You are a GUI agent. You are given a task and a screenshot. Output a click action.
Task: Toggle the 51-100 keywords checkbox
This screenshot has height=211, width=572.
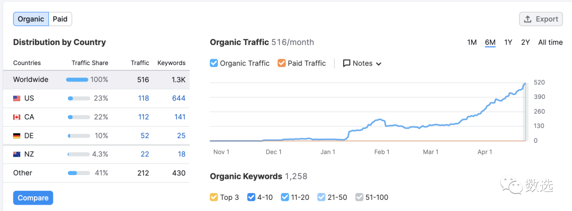tap(359, 198)
